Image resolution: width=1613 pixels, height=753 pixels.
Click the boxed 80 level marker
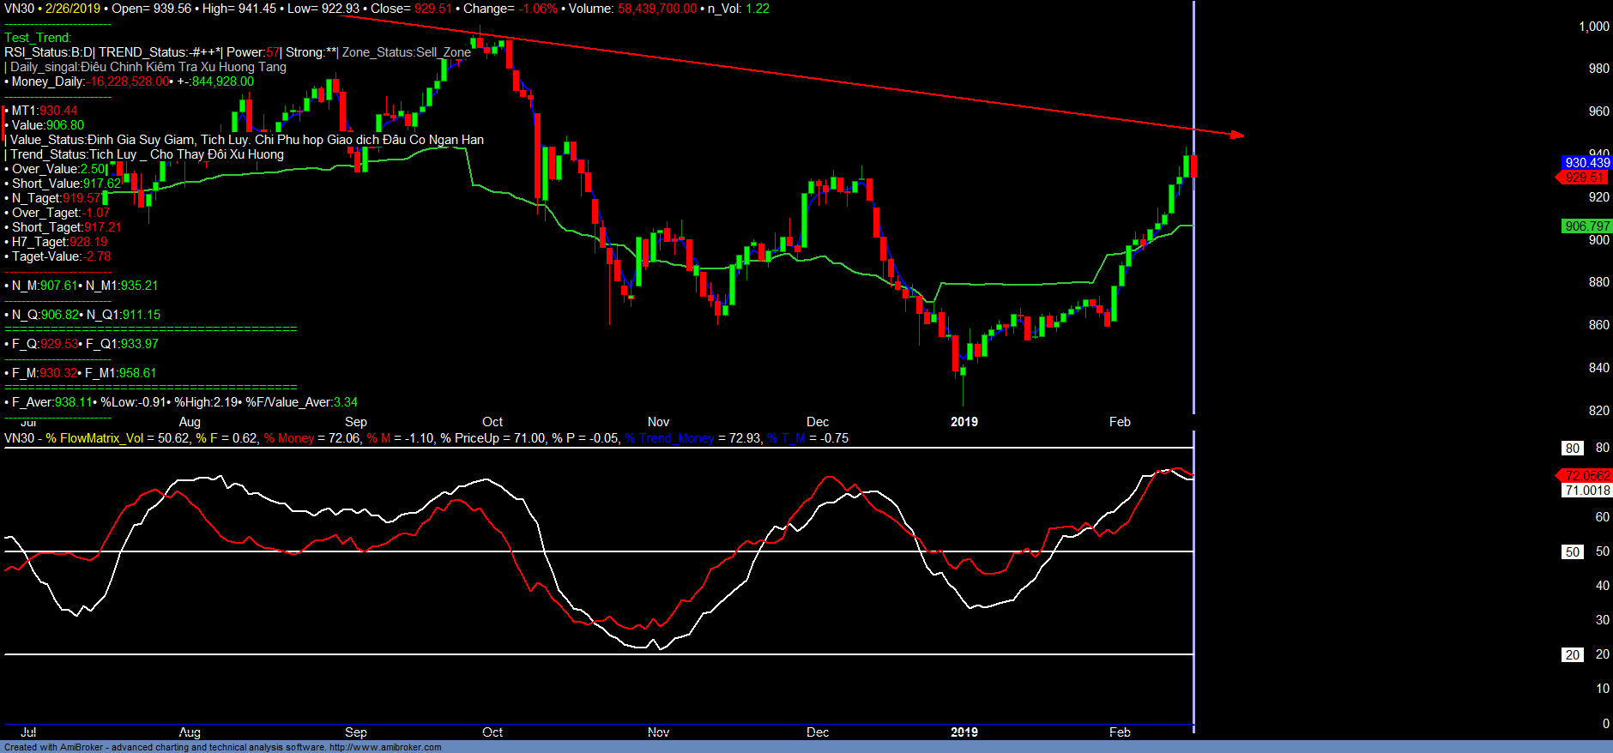pos(1572,448)
